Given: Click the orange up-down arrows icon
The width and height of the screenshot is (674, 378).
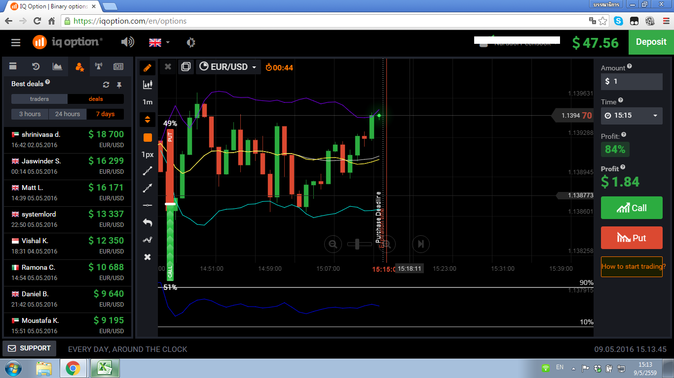Looking at the screenshot, I should coord(148,120).
